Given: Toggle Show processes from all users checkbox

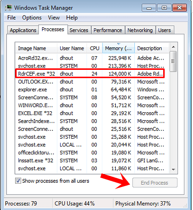Looking at the screenshot, I should (x=18, y=181).
